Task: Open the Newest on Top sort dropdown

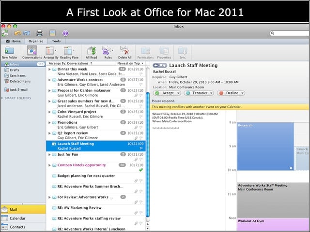Action: [130, 63]
